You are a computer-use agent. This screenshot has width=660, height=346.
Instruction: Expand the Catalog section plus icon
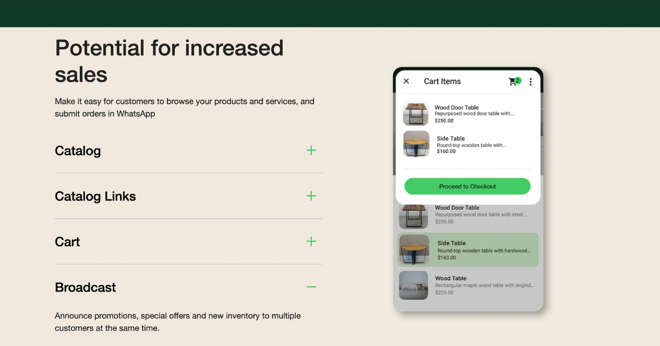coord(311,150)
